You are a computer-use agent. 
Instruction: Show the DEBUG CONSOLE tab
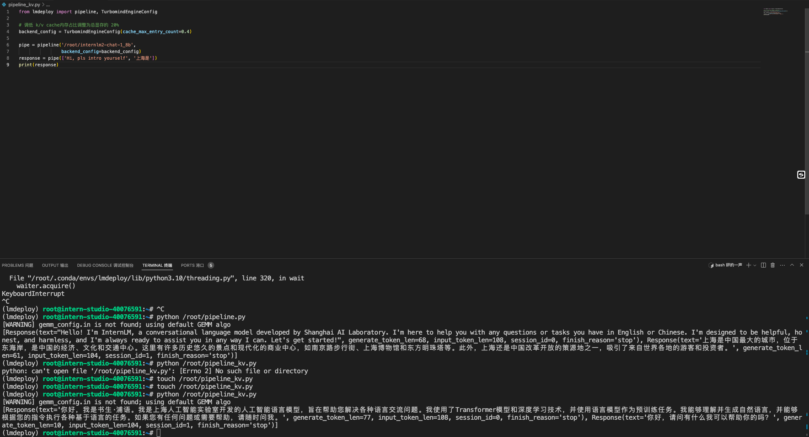[x=105, y=265]
